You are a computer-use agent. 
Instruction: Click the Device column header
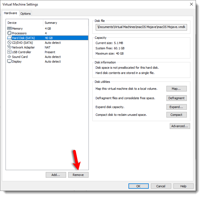coord(24,23)
